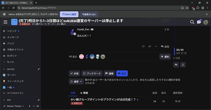Screen dimensions: 211x110
Task: Like the Conbi_Fan post with heart
Action: pos(143,46)
